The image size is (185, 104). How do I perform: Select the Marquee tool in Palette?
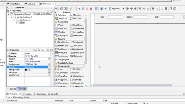[x=75, y=15]
